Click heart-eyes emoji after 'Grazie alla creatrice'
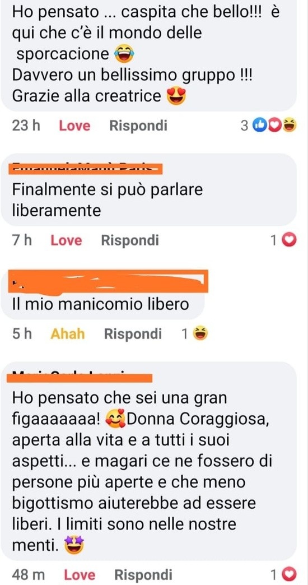Image resolution: width=308 pixels, height=585 pixels. click(176, 96)
